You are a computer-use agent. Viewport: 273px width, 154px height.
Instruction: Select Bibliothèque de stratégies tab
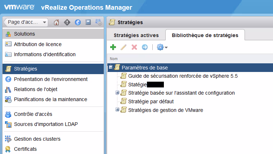pyautogui.click(x=205, y=35)
